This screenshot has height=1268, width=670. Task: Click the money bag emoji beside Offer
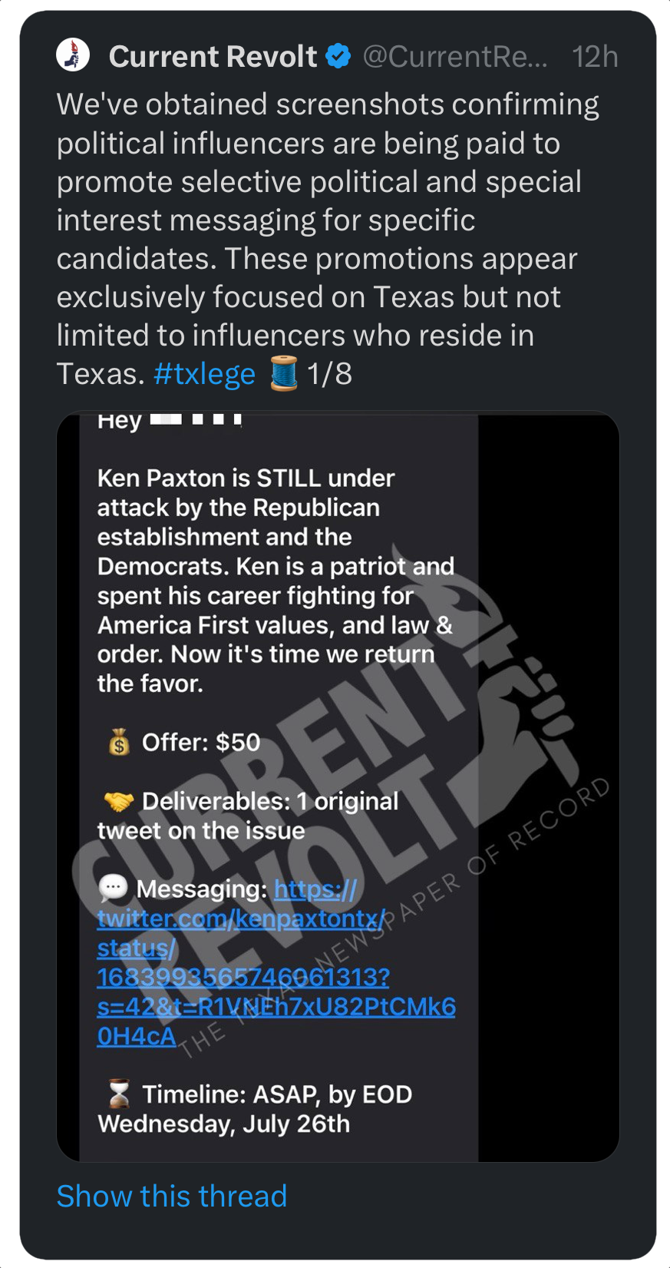[119, 743]
